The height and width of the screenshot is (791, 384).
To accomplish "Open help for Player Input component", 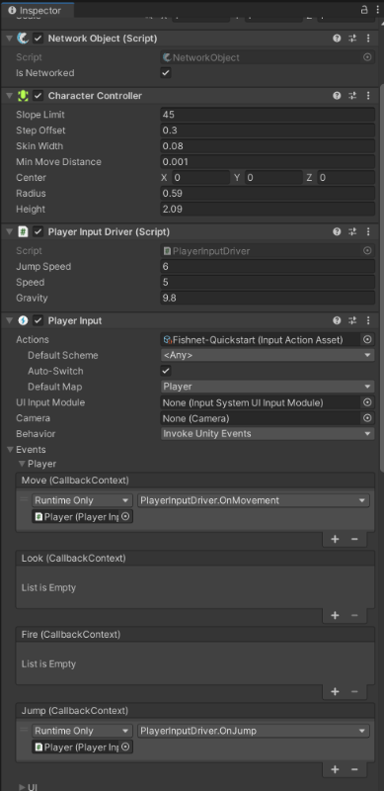I will point(337,320).
